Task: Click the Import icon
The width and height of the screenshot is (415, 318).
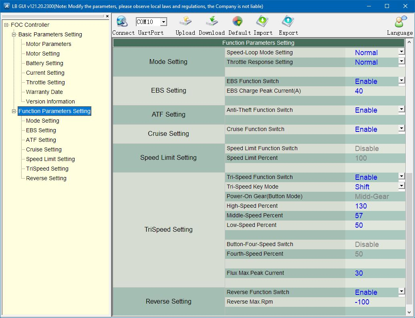Action: tap(263, 22)
